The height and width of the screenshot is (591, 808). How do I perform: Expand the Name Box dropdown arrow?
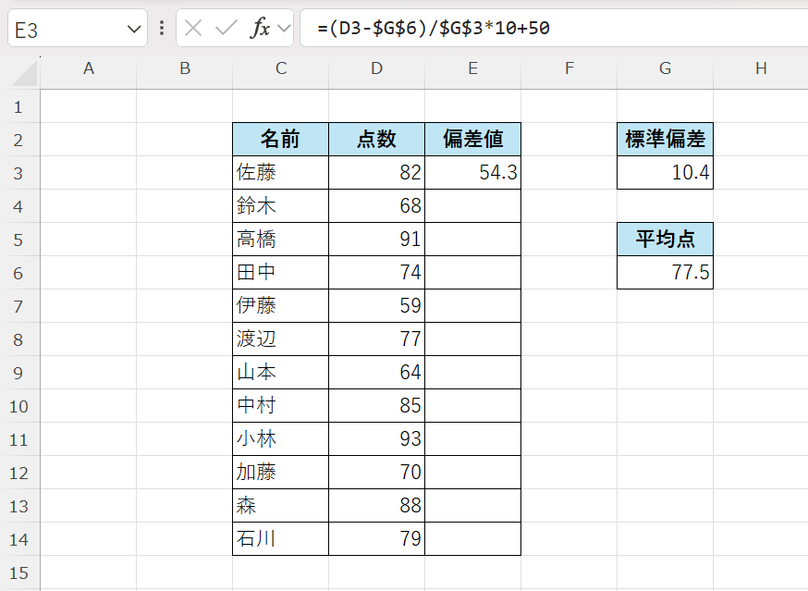coord(132,30)
